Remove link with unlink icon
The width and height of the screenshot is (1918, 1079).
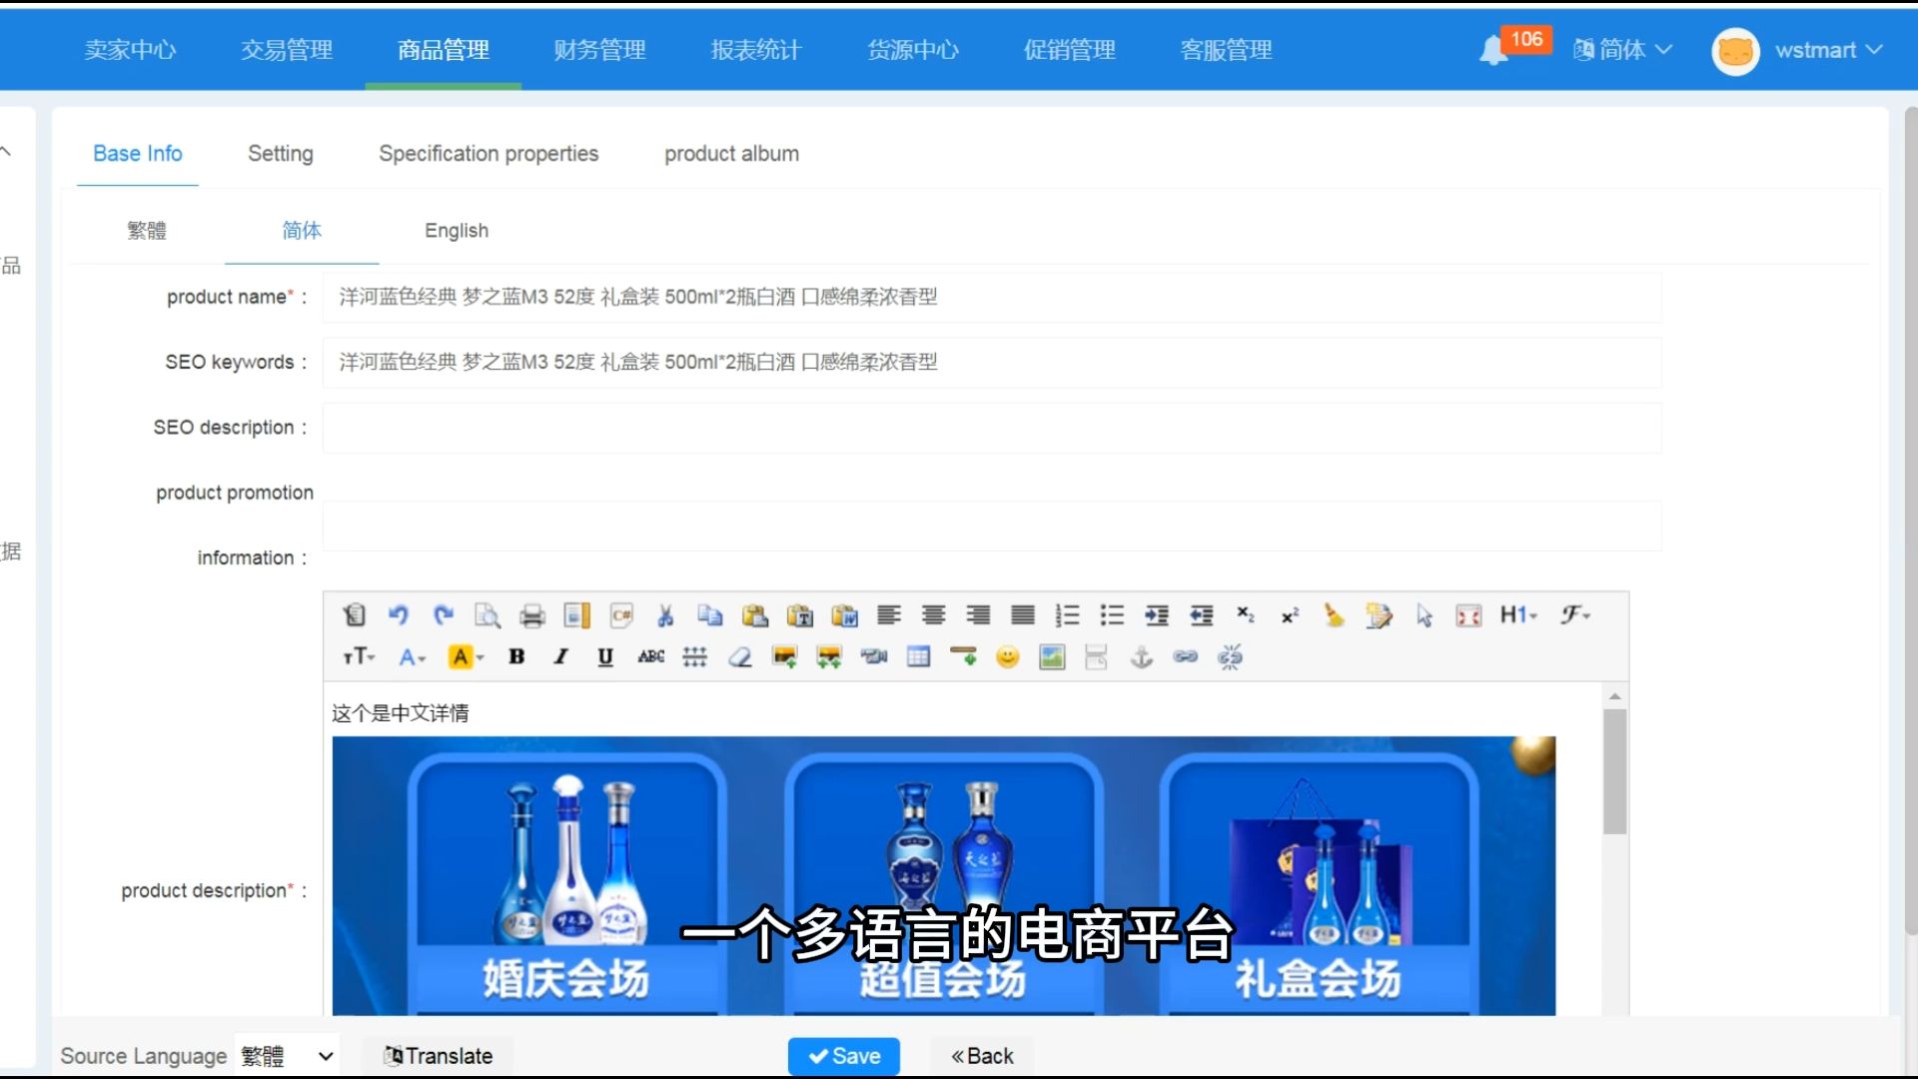pyautogui.click(x=1231, y=656)
